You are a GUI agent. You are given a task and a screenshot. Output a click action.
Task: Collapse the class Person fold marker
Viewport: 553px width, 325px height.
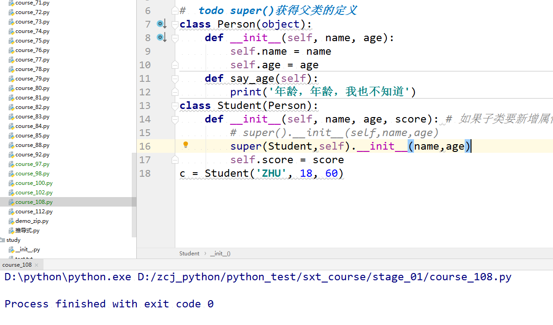click(x=175, y=24)
